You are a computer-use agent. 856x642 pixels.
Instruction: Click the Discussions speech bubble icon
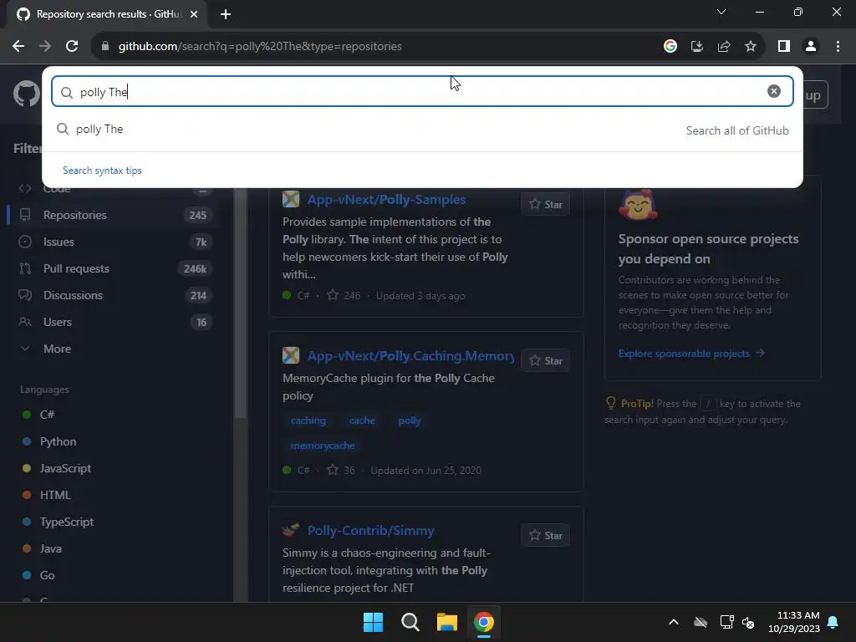click(25, 295)
